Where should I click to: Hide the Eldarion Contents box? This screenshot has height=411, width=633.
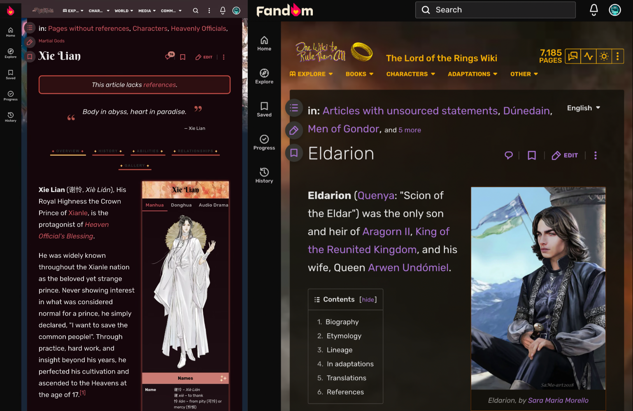(x=368, y=300)
